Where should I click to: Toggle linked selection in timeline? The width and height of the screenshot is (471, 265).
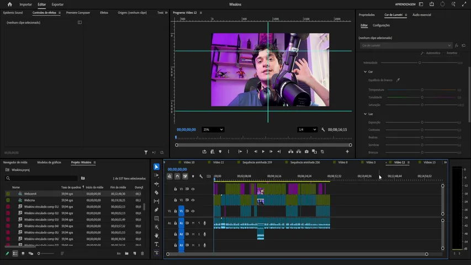[x=185, y=176]
